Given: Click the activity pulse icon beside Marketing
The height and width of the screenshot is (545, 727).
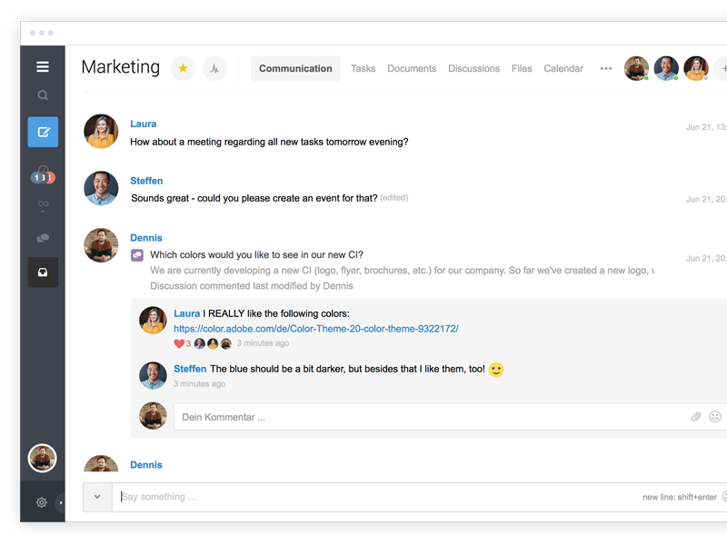Looking at the screenshot, I should [214, 68].
